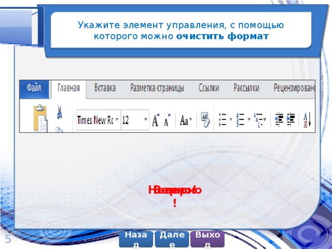
Task: Click the Sort A-Я icon
Action: pyautogui.click(x=307, y=120)
